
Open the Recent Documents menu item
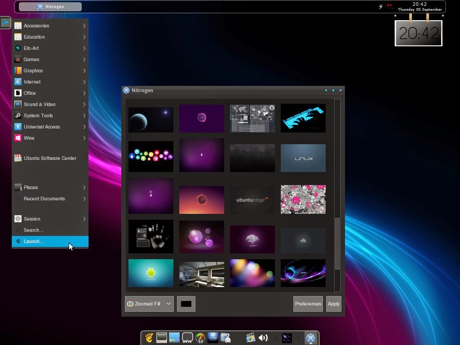pyautogui.click(x=50, y=199)
